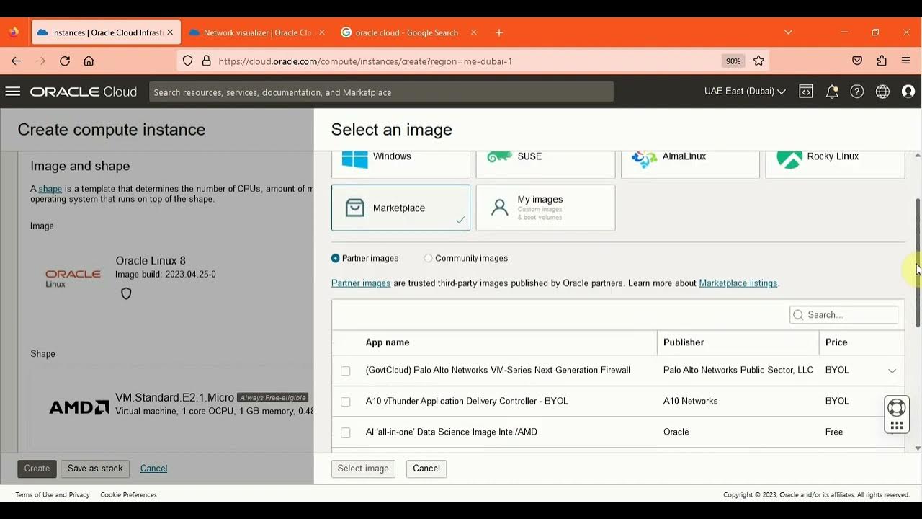Click the A10 Networks publisher cell

691,401
